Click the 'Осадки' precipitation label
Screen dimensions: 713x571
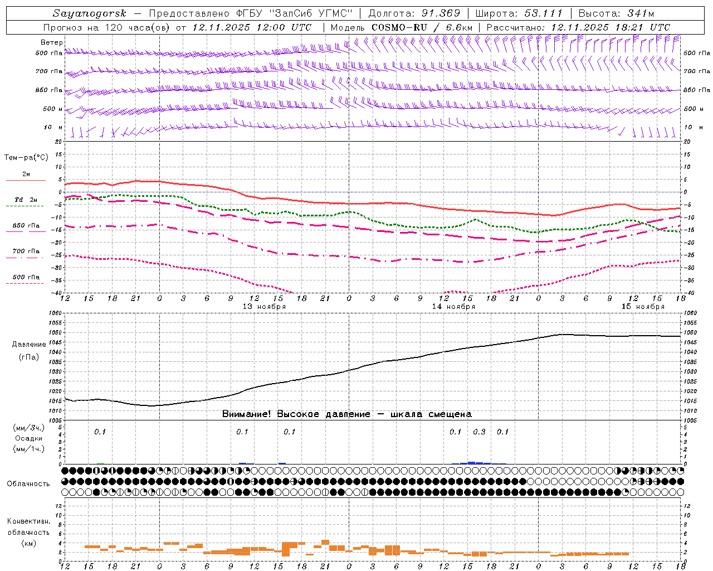pyautogui.click(x=29, y=438)
